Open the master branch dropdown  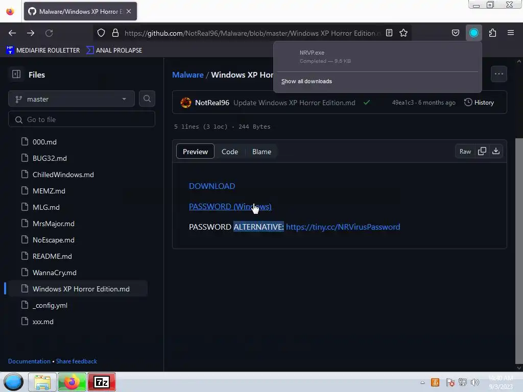(72, 99)
